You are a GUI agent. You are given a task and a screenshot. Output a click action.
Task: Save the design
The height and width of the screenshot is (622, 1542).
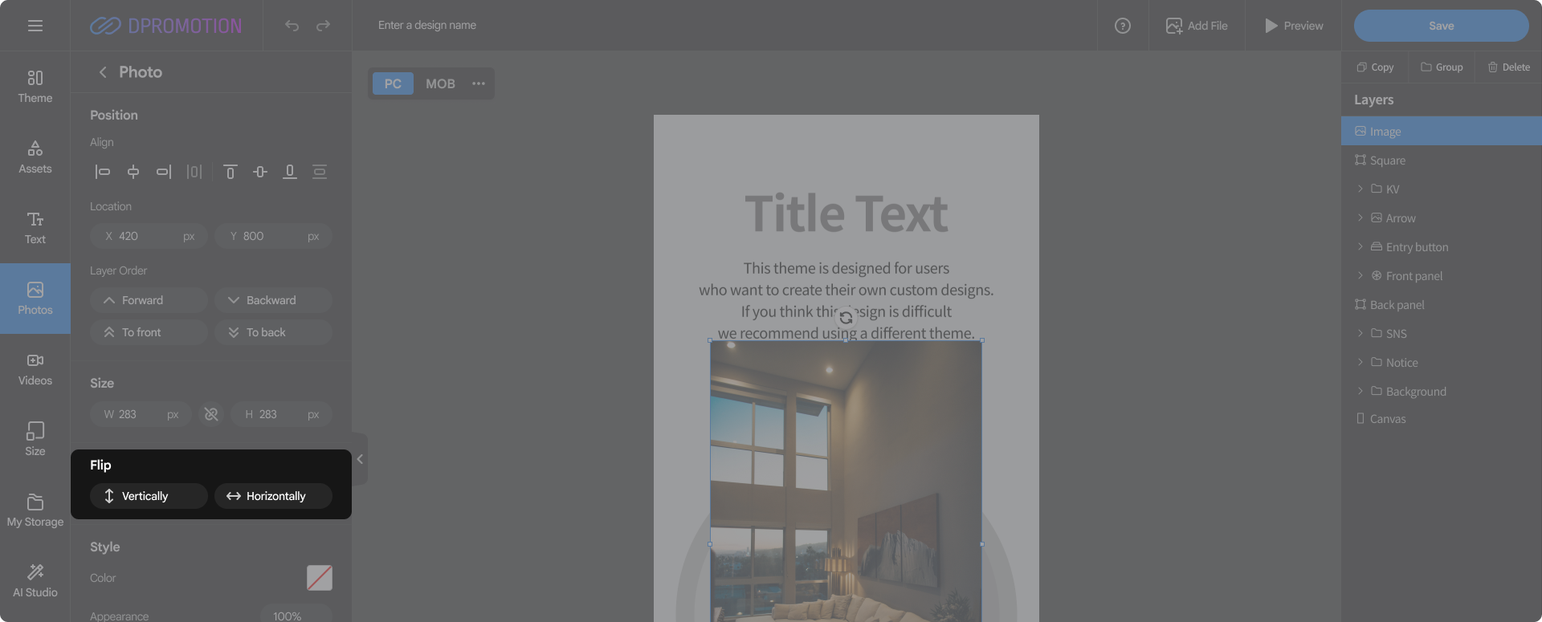tap(1442, 26)
